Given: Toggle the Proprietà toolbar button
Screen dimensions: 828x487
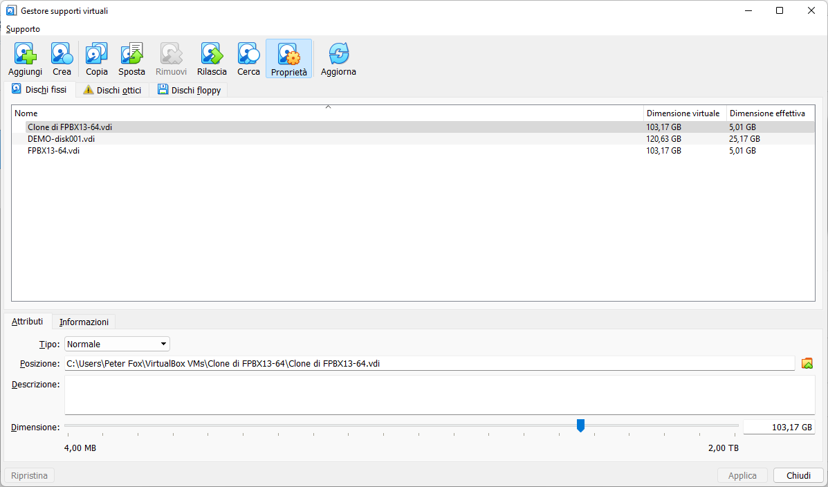Looking at the screenshot, I should point(289,59).
